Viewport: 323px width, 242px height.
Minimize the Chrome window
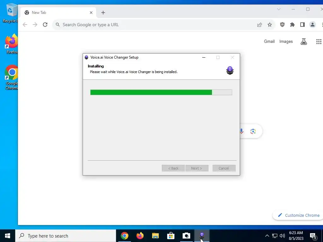tap(293, 9)
